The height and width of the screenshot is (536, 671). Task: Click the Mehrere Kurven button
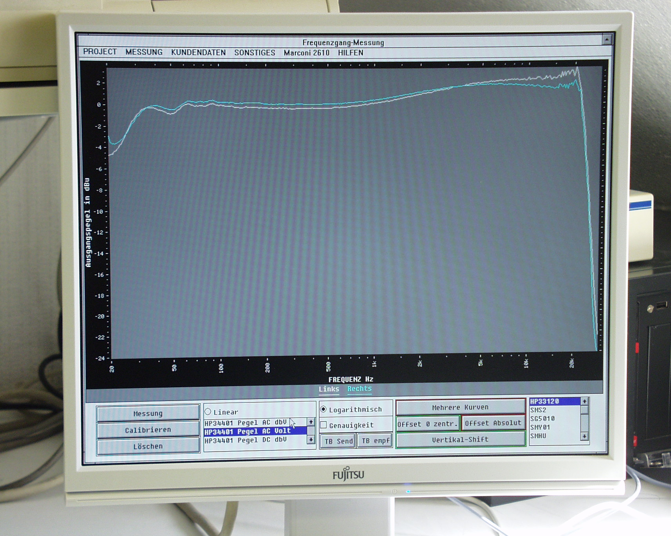pyautogui.click(x=460, y=407)
